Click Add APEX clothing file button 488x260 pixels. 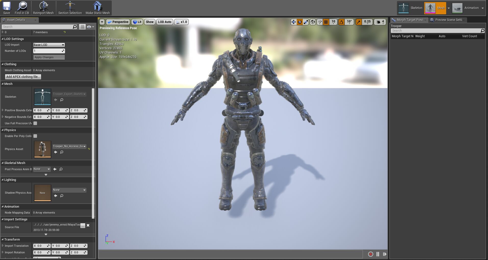tap(23, 77)
